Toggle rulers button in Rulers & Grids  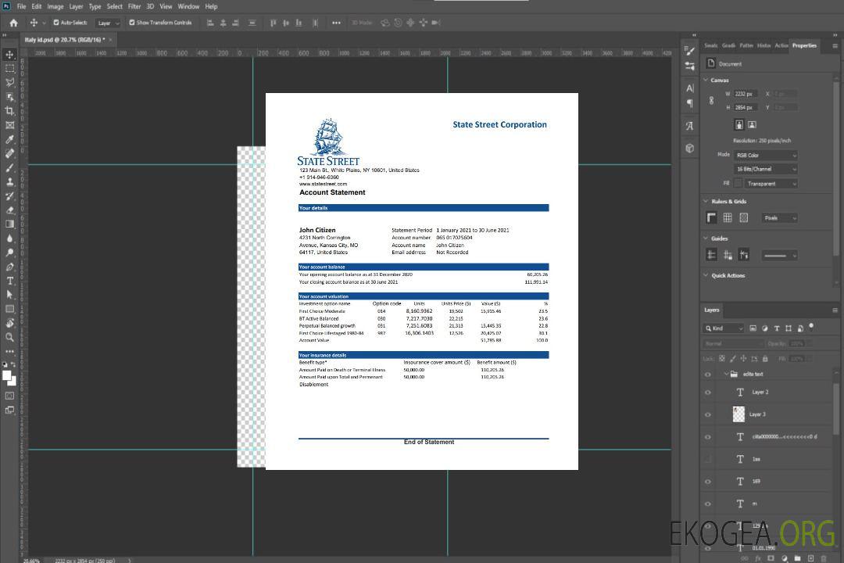(x=711, y=217)
